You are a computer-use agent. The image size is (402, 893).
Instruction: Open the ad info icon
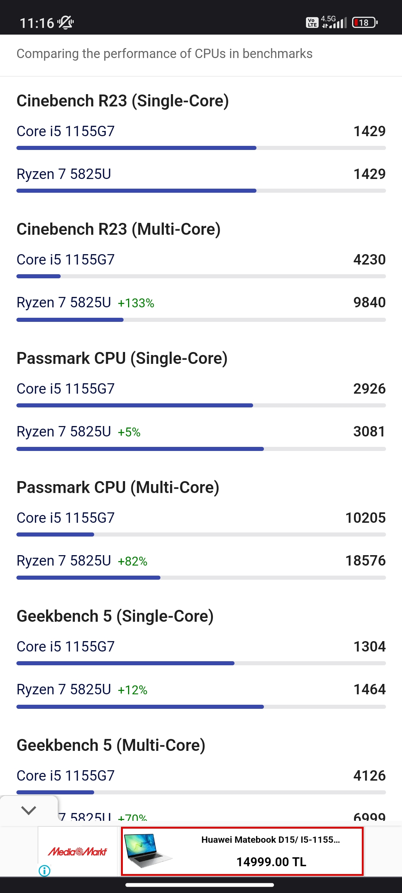tap(45, 871)
